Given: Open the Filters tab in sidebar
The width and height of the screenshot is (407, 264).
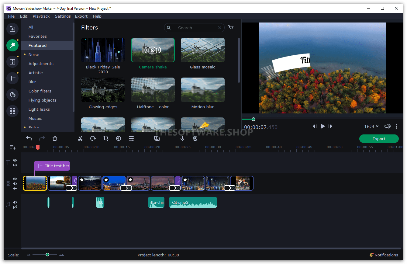Looking at the screenshot, I should (x=12, y=45).
